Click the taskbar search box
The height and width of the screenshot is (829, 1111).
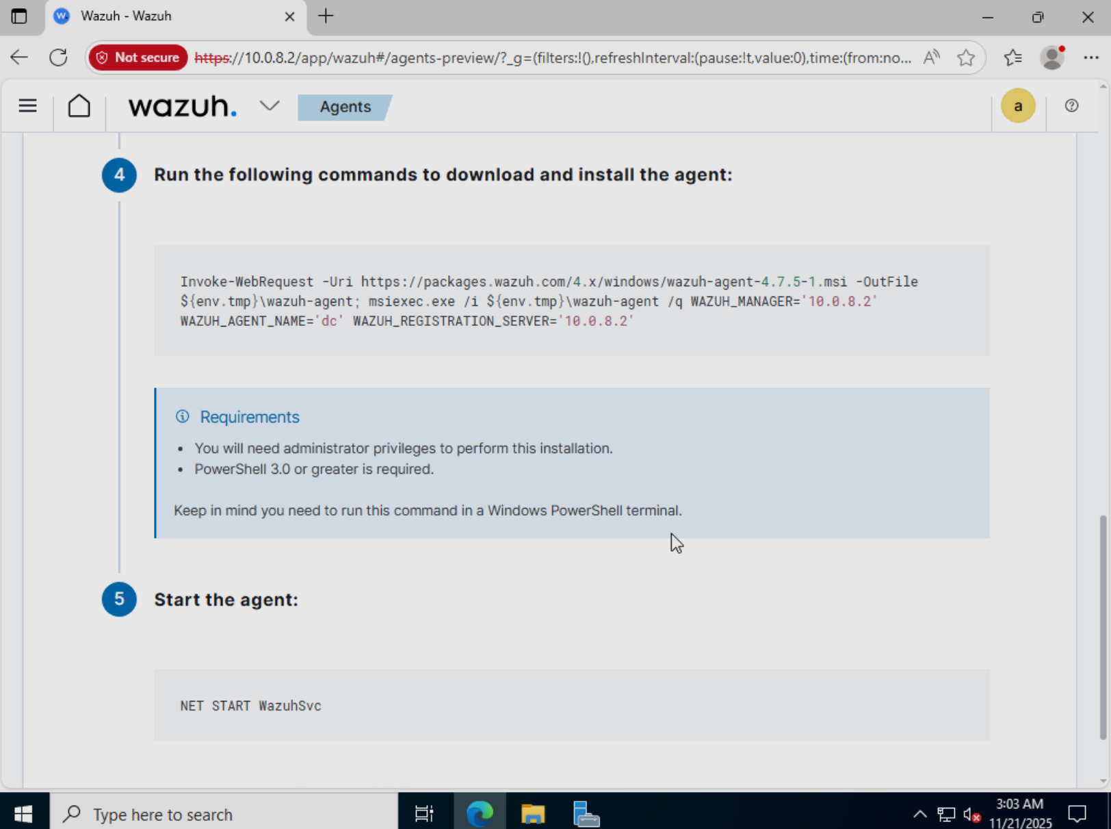pos(224,813)
